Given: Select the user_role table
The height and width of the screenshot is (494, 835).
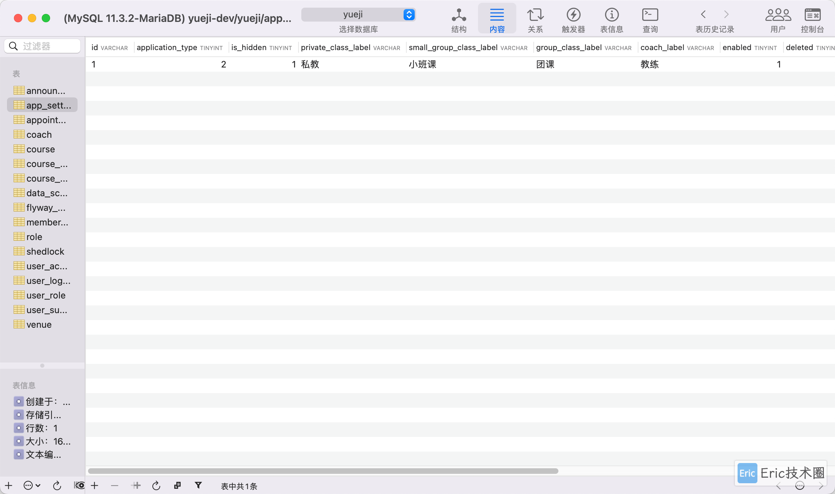Looking at the screenshot, I should click(x=42, y=295).
